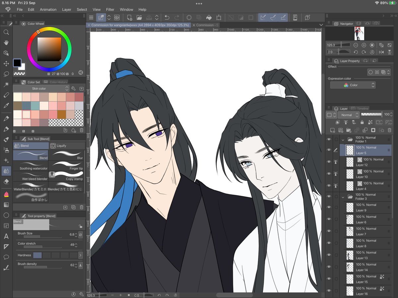
Task: Expand Hardness options arrow
Action: 80,255
